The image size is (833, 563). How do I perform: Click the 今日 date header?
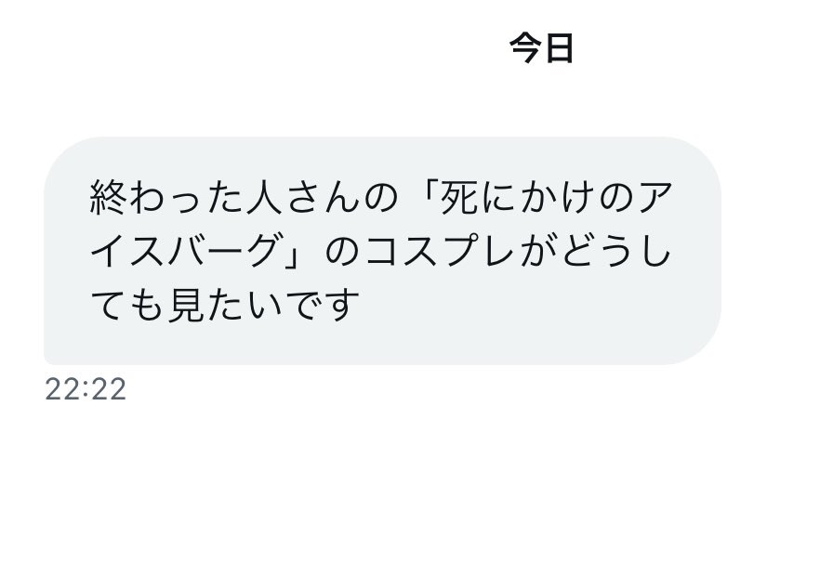tap(541, 47)
